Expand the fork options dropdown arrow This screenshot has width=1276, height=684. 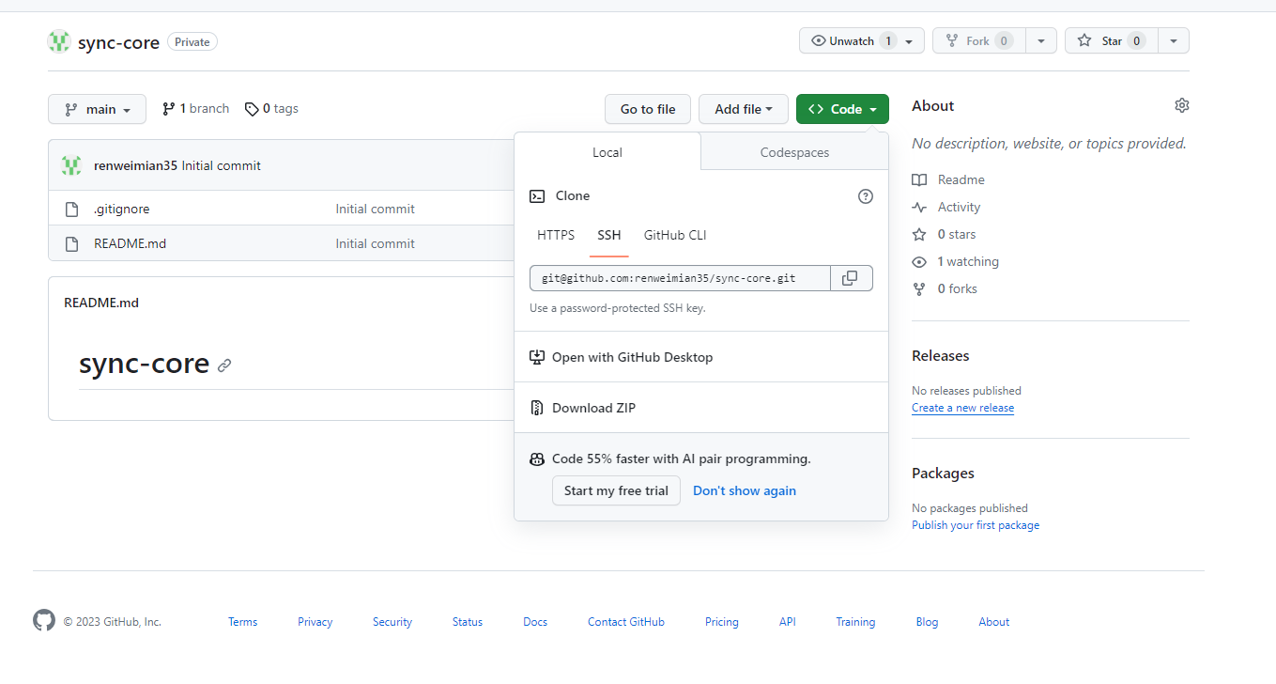click(1041, 40)
